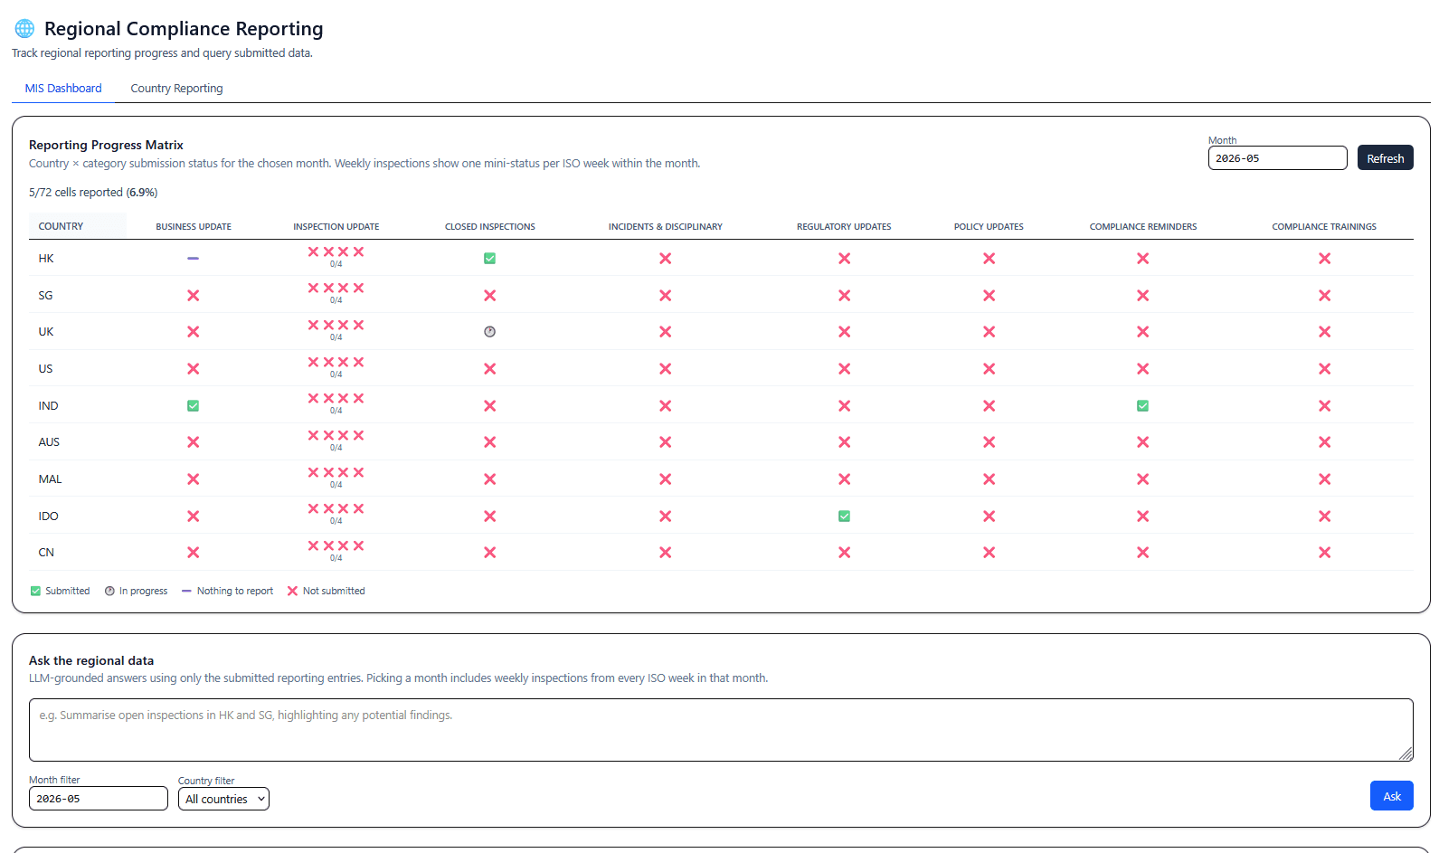
Task: Click the Month filter input field
Action: (x=99, y=799)
